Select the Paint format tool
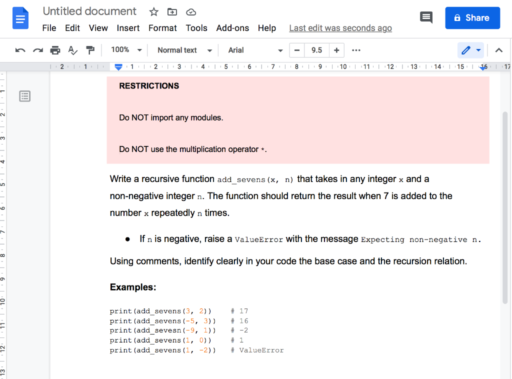Image resolution: width=512 pixels, height=379 pixels. [90, 50]
